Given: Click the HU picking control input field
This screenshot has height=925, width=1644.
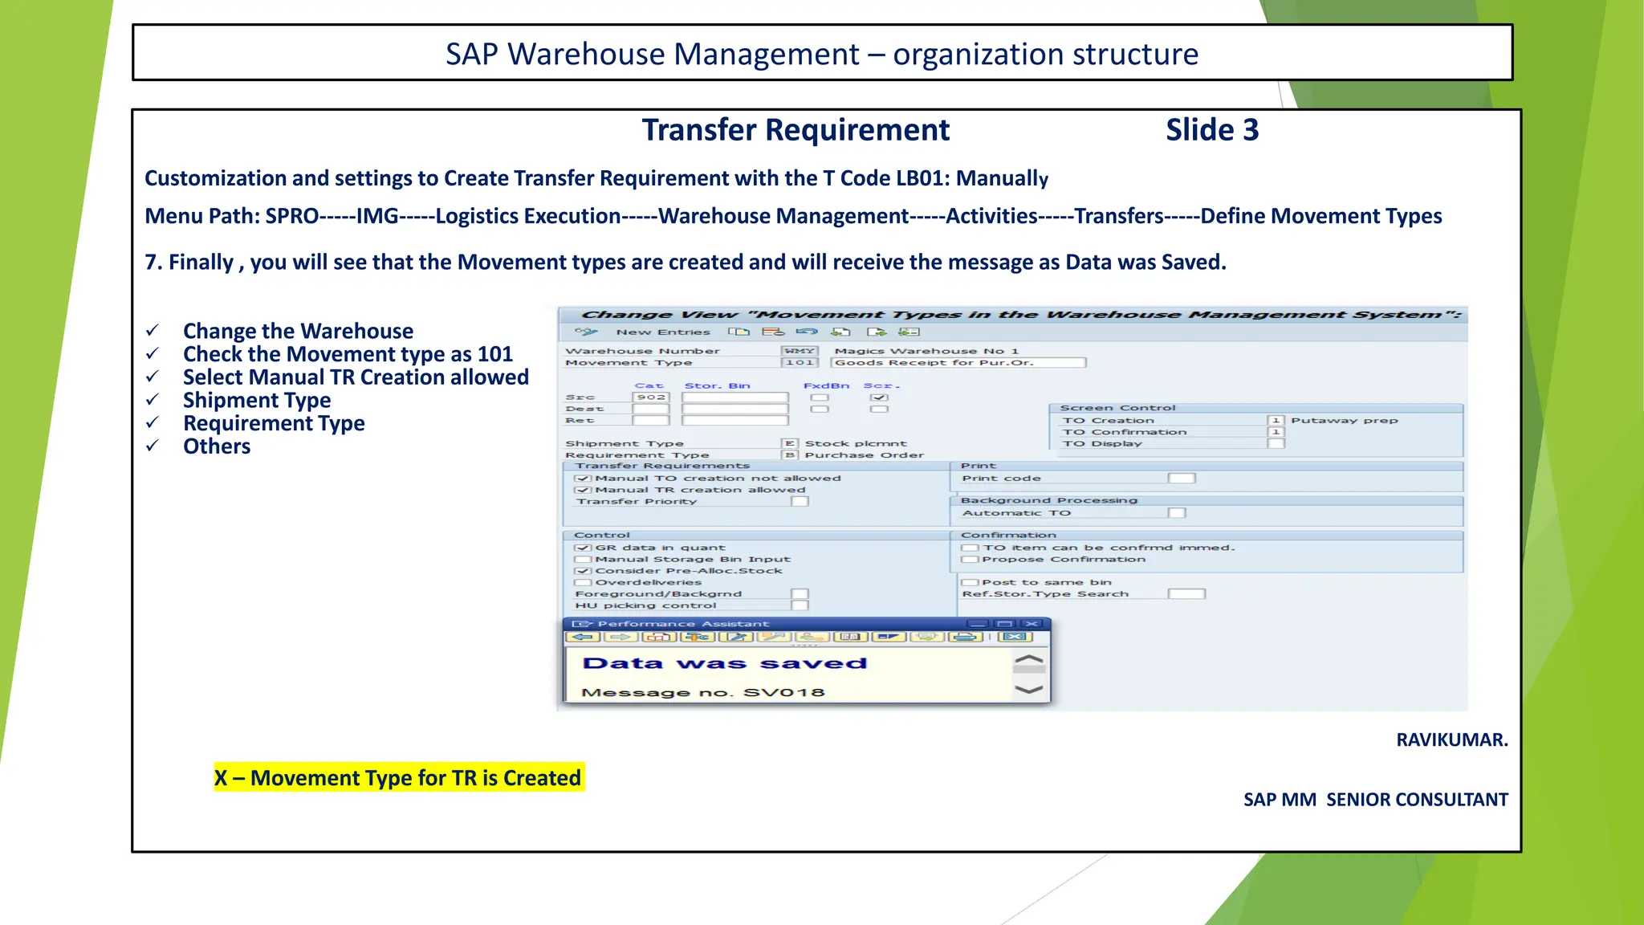Looking at the screenshot, I should click(800, 605).
